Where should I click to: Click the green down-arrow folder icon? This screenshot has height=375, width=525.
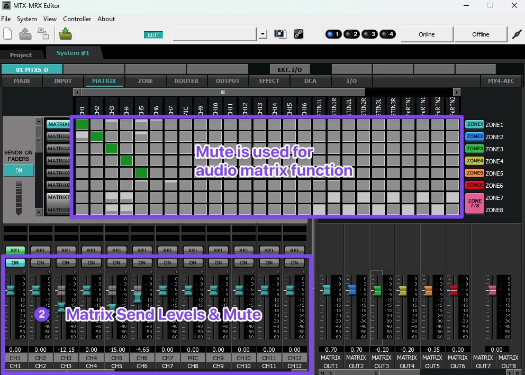click(65, 34)
